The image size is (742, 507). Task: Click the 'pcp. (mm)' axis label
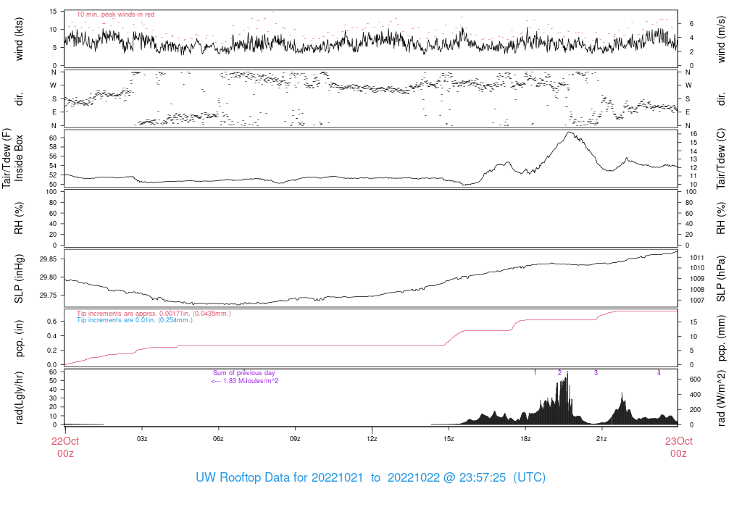(x=721, y=338)
